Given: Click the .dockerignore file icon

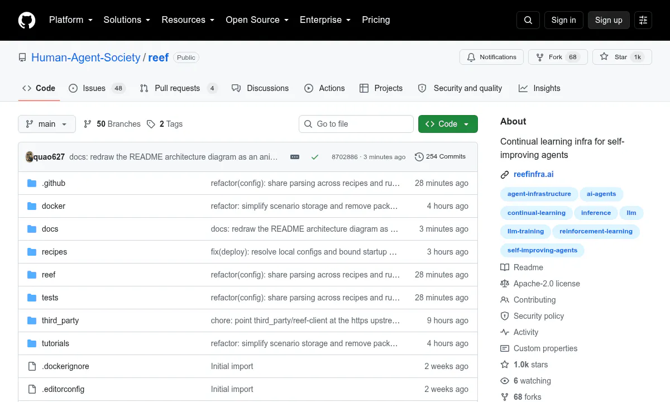Looking at the screenshot, I should click(x=32, y=366).
